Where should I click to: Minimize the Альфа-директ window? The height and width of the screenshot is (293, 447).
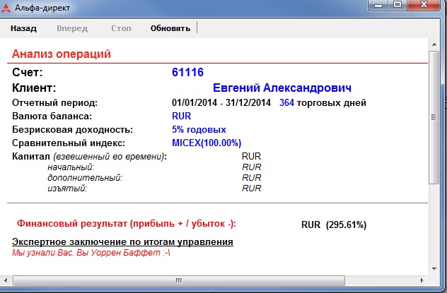pyautogui.click(x=378, y=5)
